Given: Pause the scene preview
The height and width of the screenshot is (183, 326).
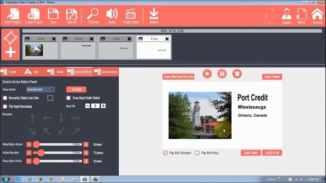Looking at the screenshot, I should 222,74.
